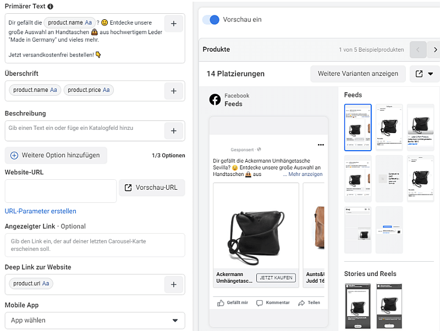Viewport: 440px width, 331px height.
Task: Click Weitere Varianten anzeigen button
Action: pyautogui.click(x=358, y=74)
